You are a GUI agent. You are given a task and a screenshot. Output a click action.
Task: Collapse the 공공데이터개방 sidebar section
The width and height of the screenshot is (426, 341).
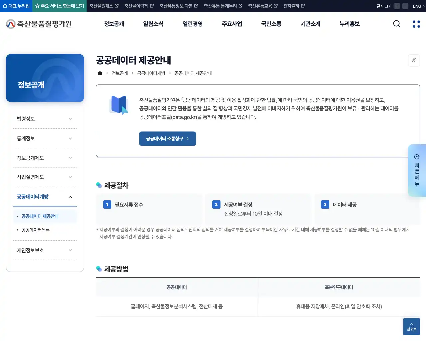[45, 197]
